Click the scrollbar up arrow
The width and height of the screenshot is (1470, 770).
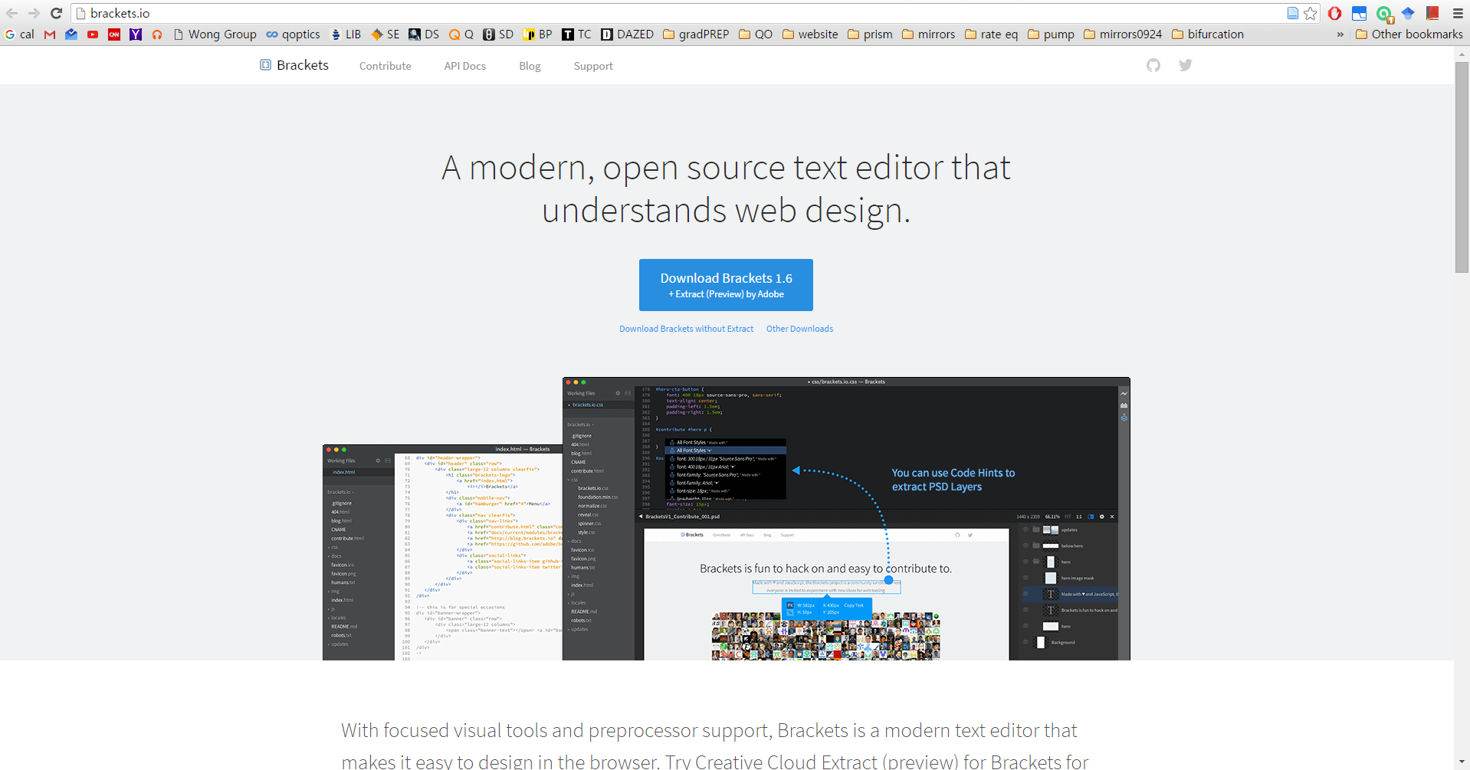(x=1462, y=54)
